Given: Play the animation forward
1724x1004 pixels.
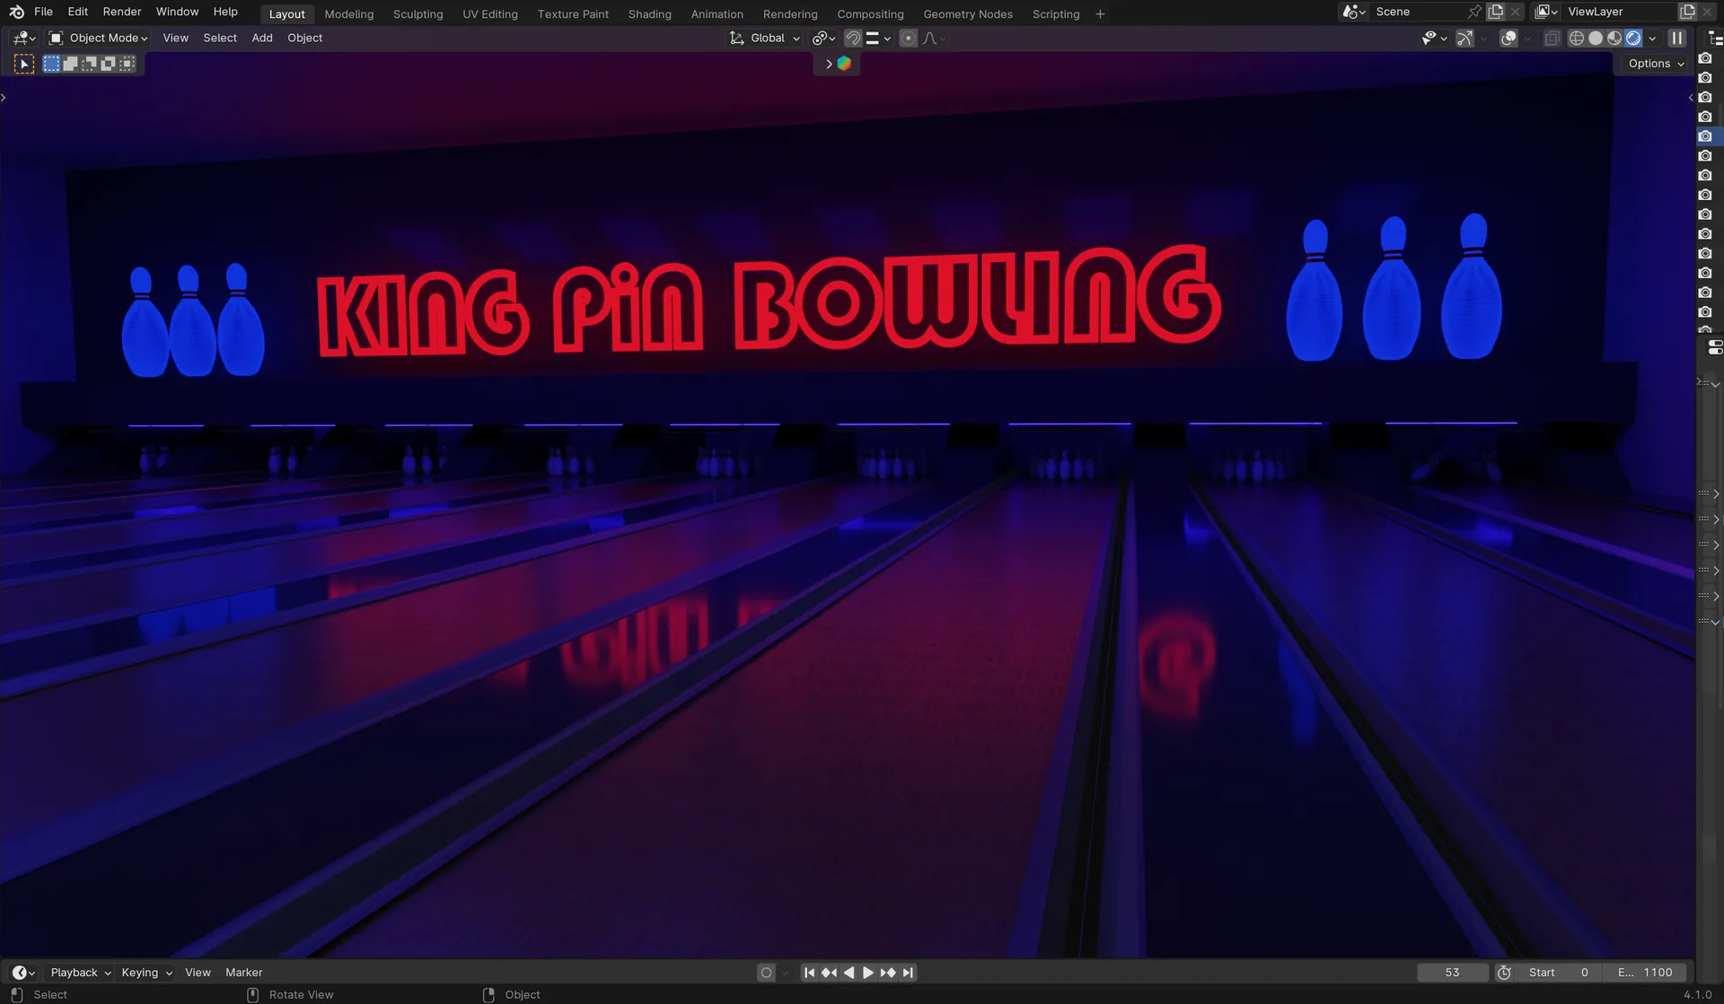Looking at the screenshot, I should pos(867,973).
